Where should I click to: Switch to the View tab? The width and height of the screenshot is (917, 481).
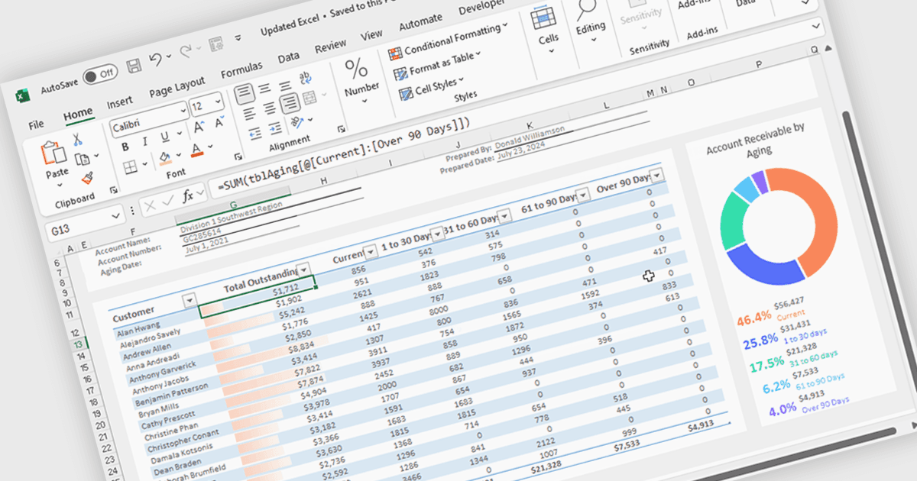click(x=371, y=35)
